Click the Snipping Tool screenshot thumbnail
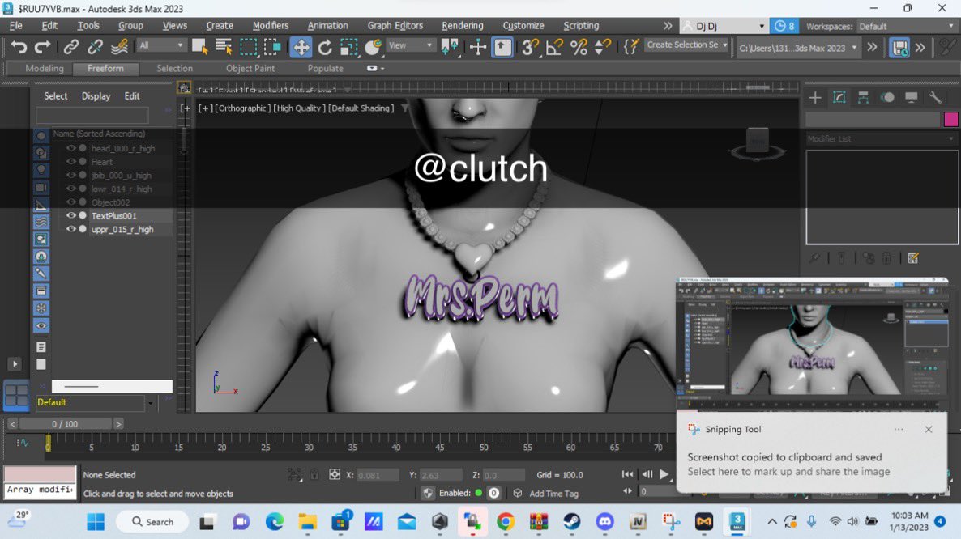This screenshot has width=961, height=539. 811,343
